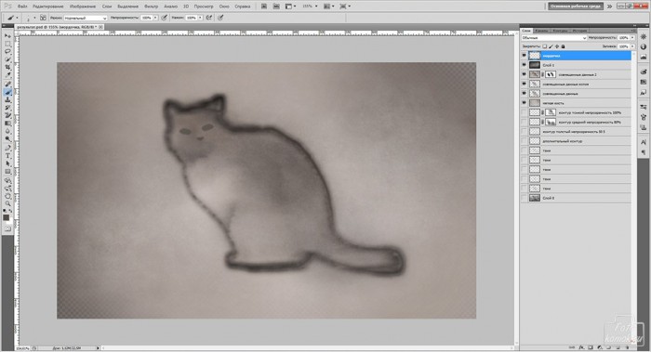
Task: Select the Lasso tool
Action: pos(7,52)
